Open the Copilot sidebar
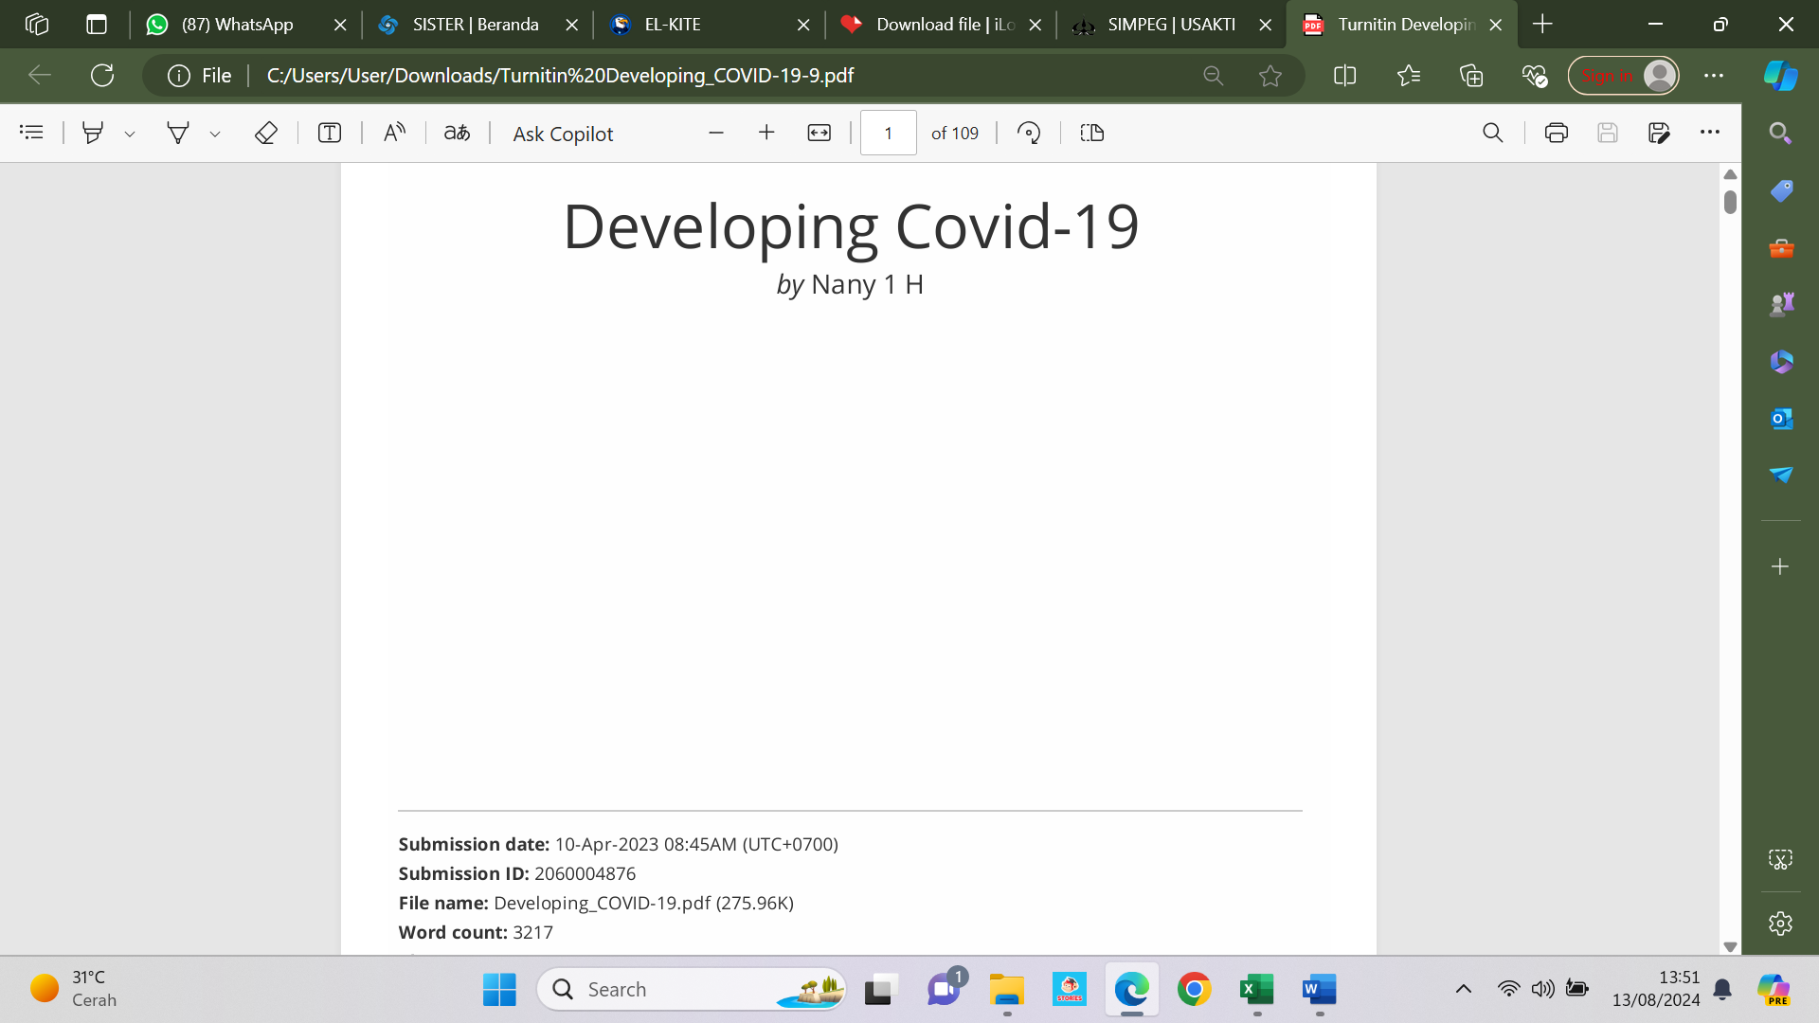 (1780, 76)
